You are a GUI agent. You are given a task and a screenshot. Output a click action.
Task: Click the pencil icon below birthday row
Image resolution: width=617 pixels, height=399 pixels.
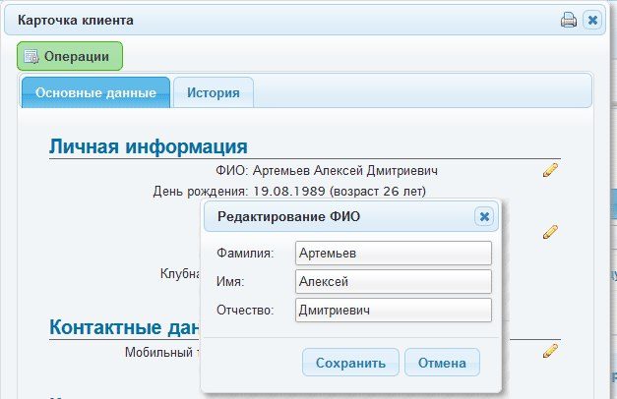click(x=550, y=232)
